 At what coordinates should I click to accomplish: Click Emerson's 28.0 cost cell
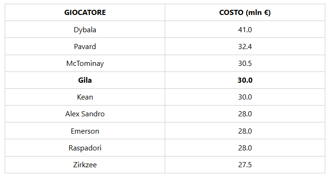click(x=245, y=131)
